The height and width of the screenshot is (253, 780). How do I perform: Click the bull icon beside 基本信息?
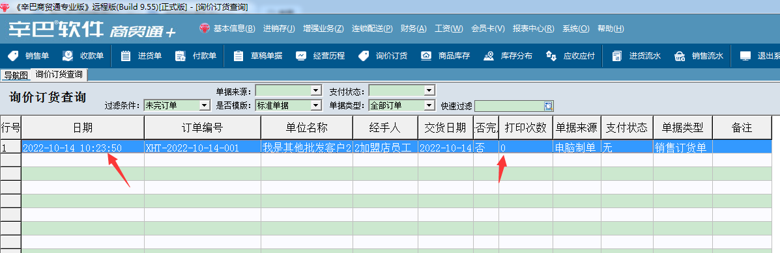(x=205, y=28)
